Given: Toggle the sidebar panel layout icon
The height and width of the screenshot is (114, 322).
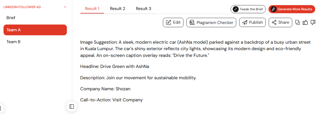Looking at the screenshot, I should point(72,106).
